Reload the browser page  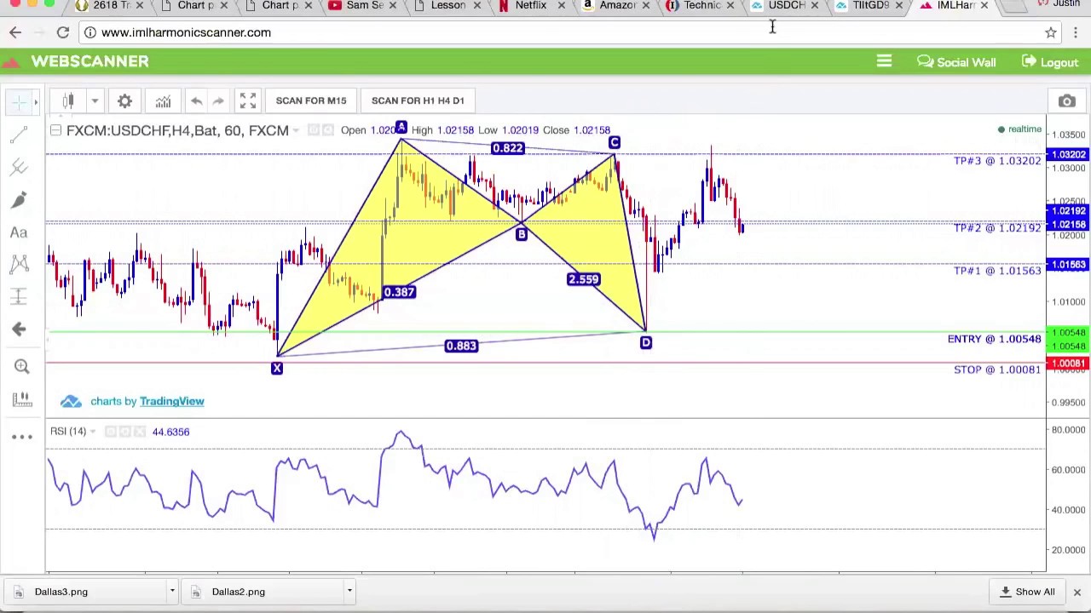point(63,32)
